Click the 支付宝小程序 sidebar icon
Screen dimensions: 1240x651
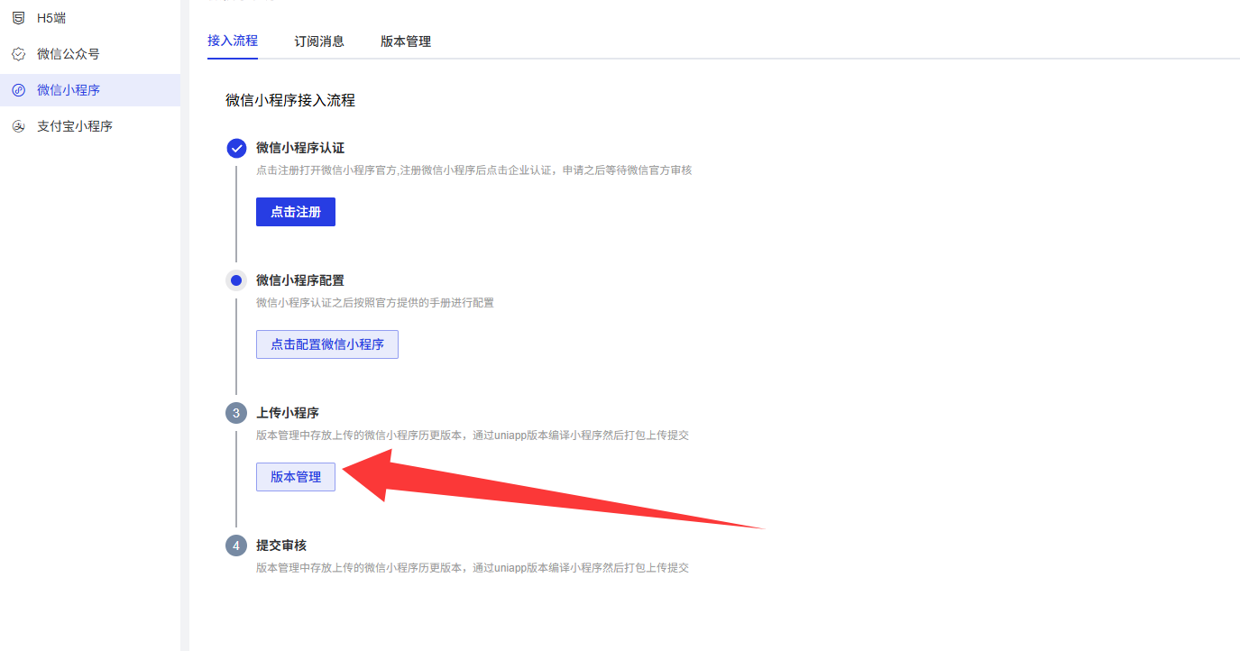(18, 126)
